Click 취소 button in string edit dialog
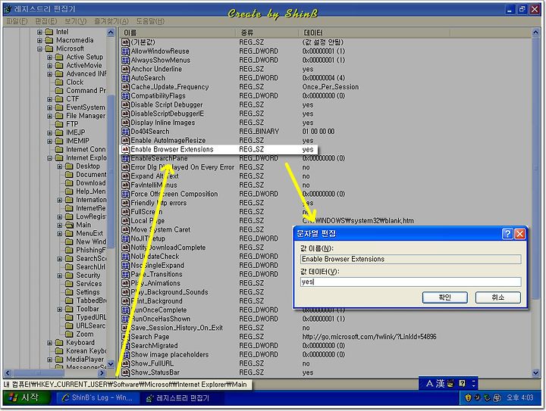The height and width of the screenshot is (411, 546). pyautogui.click(x=498, y=297)
